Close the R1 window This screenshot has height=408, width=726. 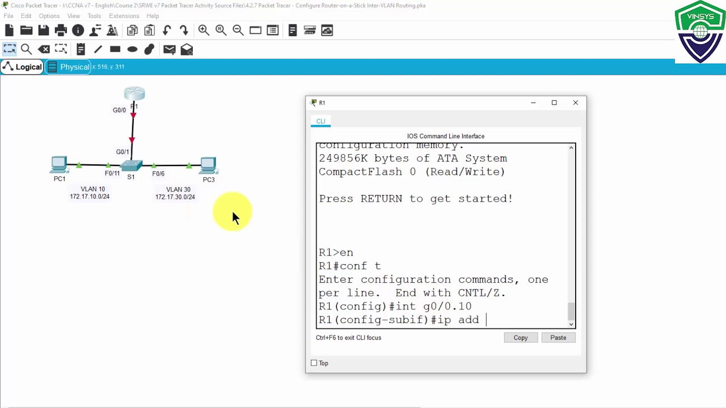coord(576,103)
